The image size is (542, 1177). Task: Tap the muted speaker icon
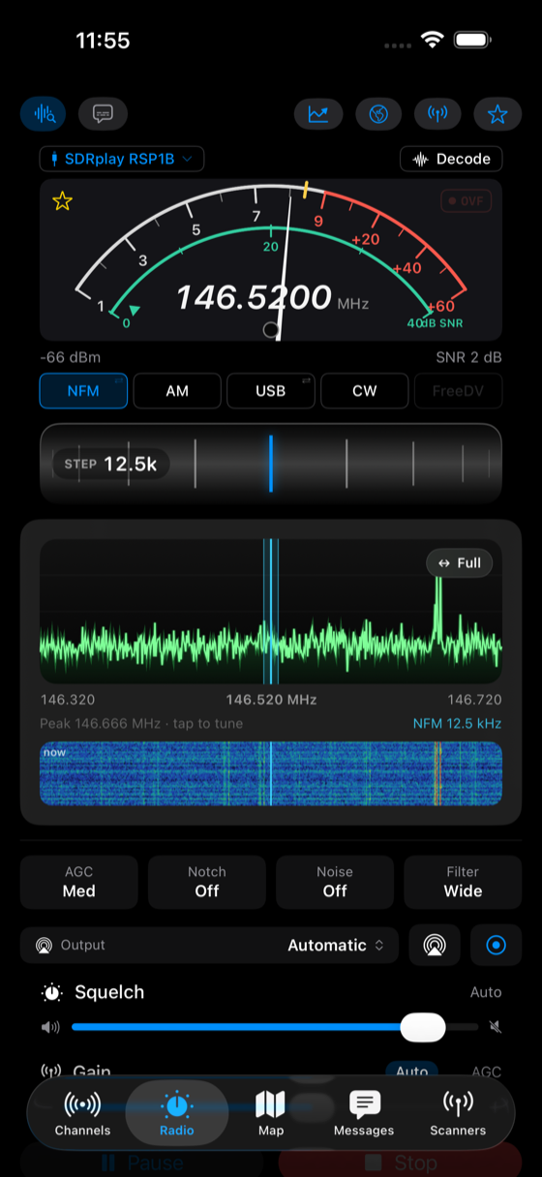(x=496, y=1027)
